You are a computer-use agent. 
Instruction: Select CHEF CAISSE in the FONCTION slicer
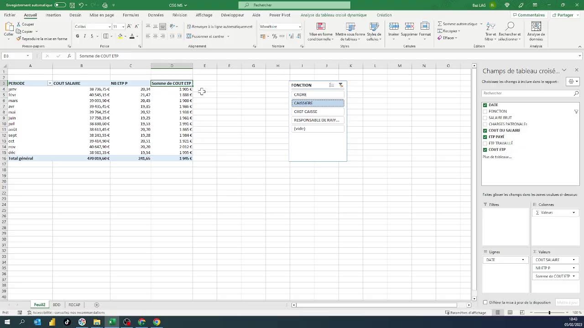pos(318,112)
